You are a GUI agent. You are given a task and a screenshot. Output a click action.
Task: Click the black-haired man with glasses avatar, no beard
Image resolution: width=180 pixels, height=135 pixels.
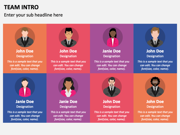[x=69, y=37]
